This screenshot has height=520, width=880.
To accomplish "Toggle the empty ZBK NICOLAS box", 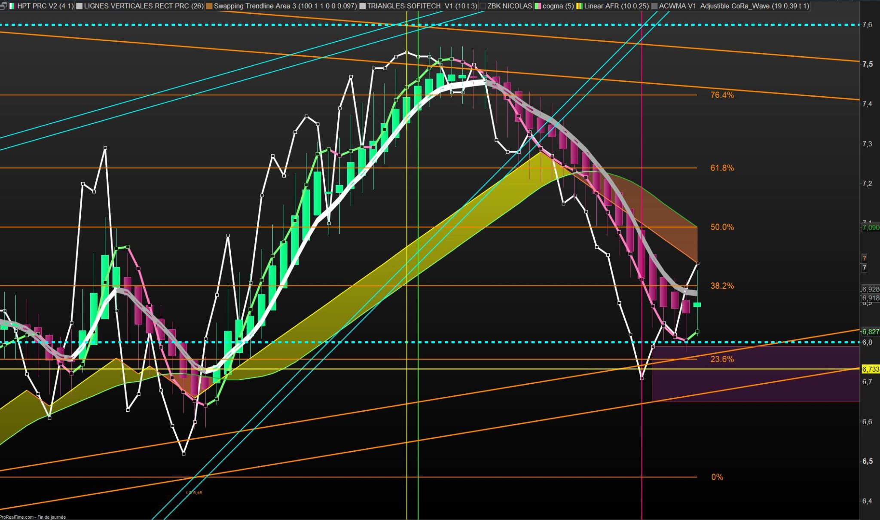I will pyautogui.click(x=483, y=6).
